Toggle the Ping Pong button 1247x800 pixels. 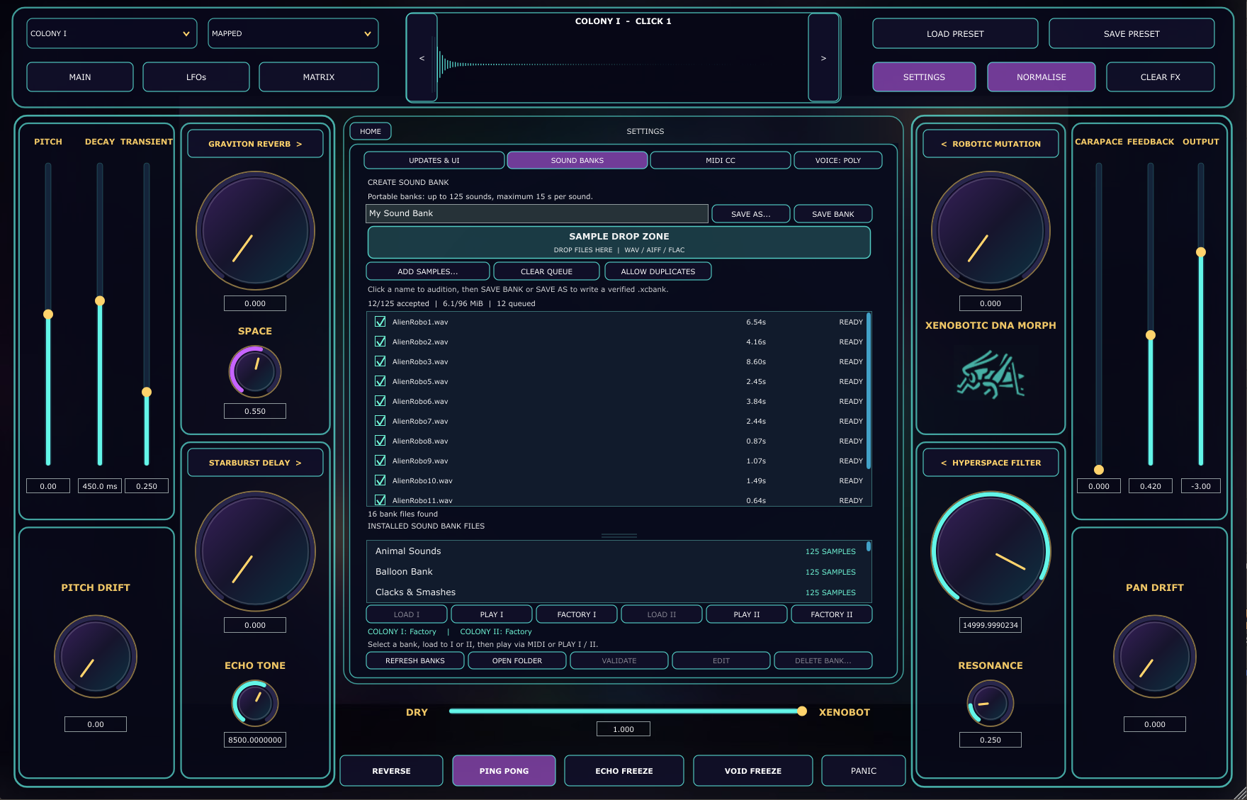click(x=504, y=771)
